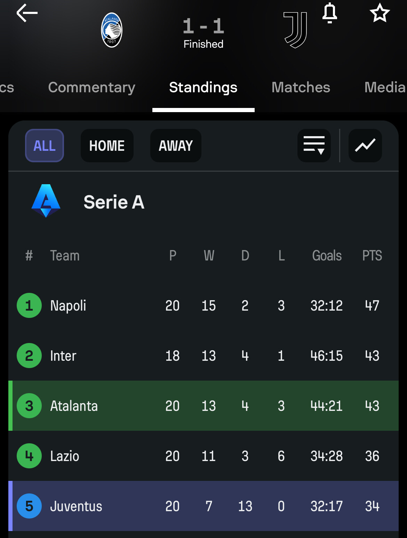The image size is (407, 538).
Task: Open Inter's team row
Action: pyautogui.click(x=63, y=356)
